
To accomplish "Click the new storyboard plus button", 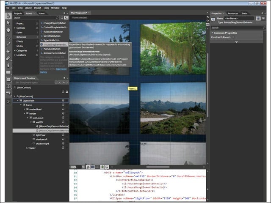I will pos(64,82).
